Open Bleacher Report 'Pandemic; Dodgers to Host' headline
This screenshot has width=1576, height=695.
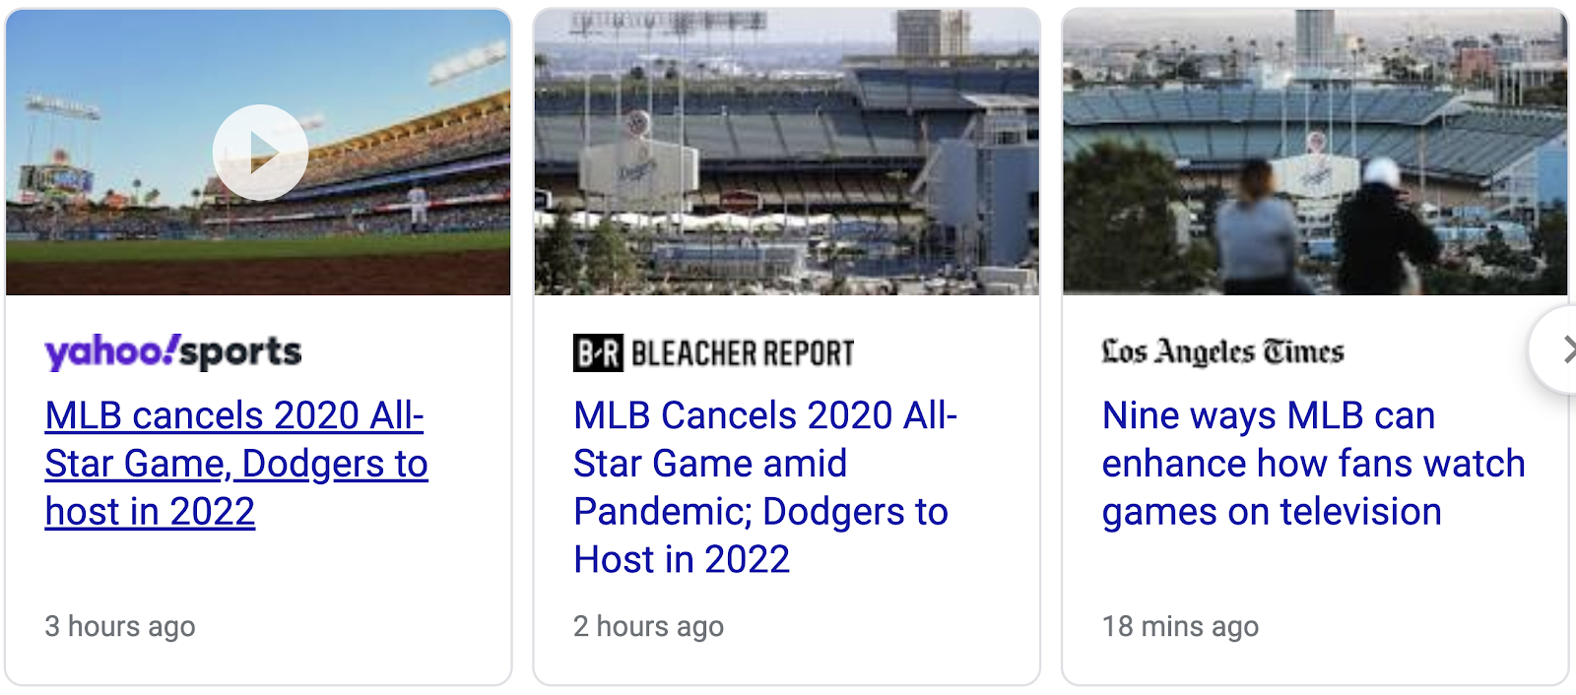(760, 512)
